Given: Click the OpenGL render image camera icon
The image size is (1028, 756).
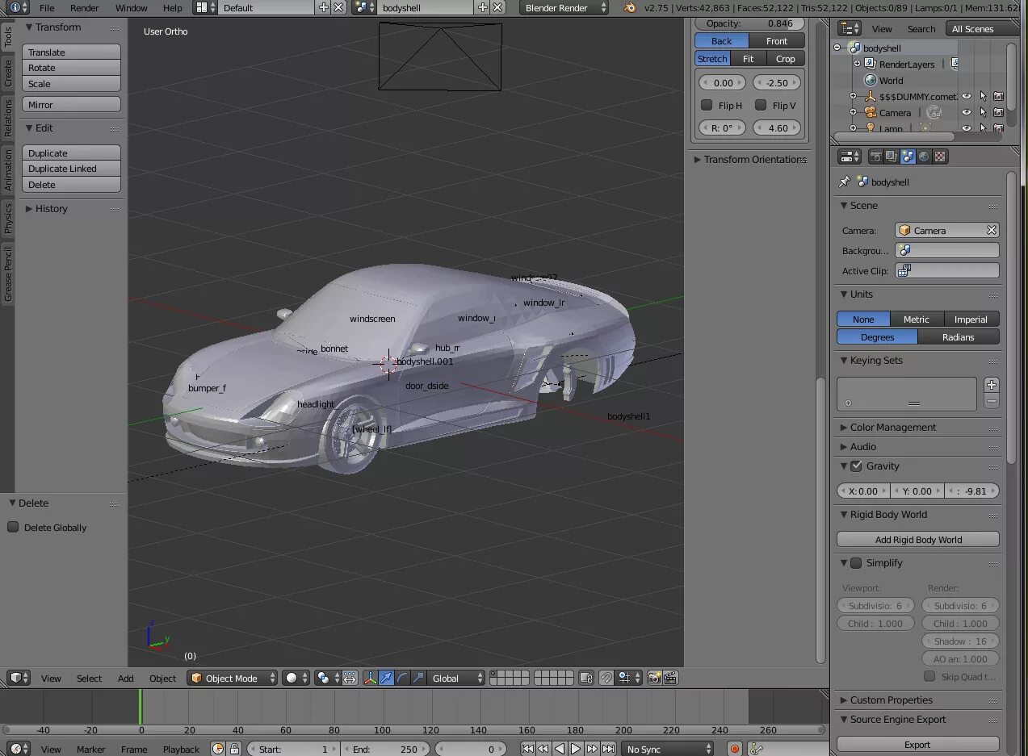Looking at the screenshot, I should coord(655,679).
